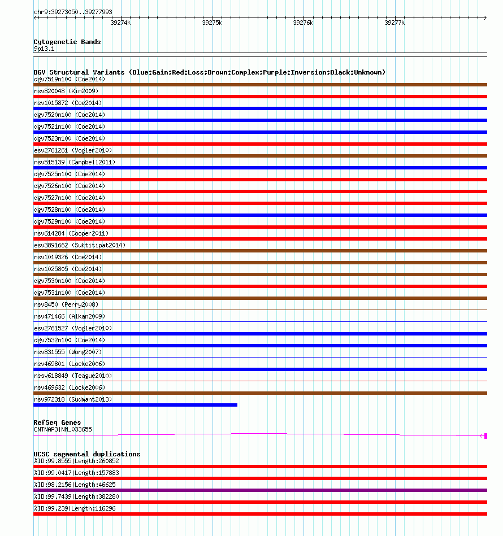Open %ID:98.2156|Length:46625 duplication label

pos(75,485)
